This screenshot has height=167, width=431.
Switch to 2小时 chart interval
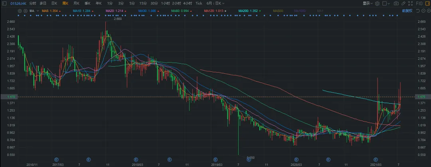pos(176,3)
